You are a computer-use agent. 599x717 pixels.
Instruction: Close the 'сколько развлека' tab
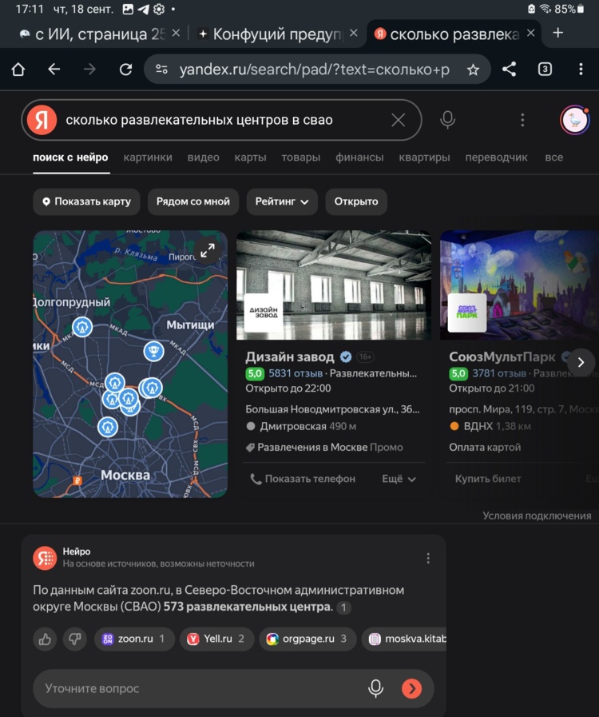coord(530,34)
